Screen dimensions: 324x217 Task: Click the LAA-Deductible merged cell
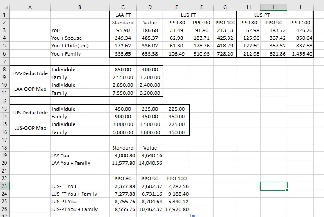click(30, 73)
